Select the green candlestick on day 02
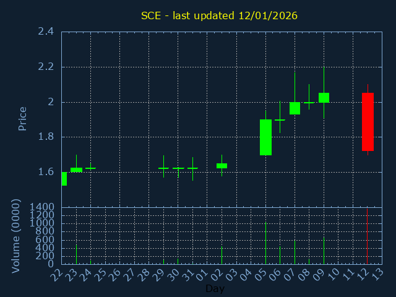This screenshot has width=396, height=297. pyautogui.click(x=222, y=166)
